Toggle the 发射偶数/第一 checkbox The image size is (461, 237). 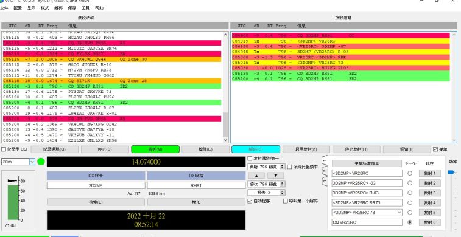tap(250, 159)
